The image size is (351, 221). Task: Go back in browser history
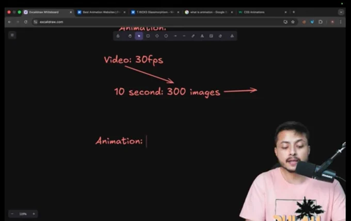point(9,22)
